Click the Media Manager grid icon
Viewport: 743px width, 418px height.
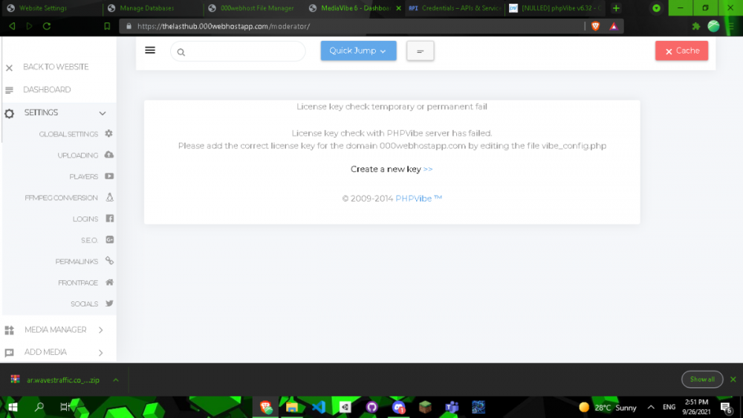click(x=9, y=330)
